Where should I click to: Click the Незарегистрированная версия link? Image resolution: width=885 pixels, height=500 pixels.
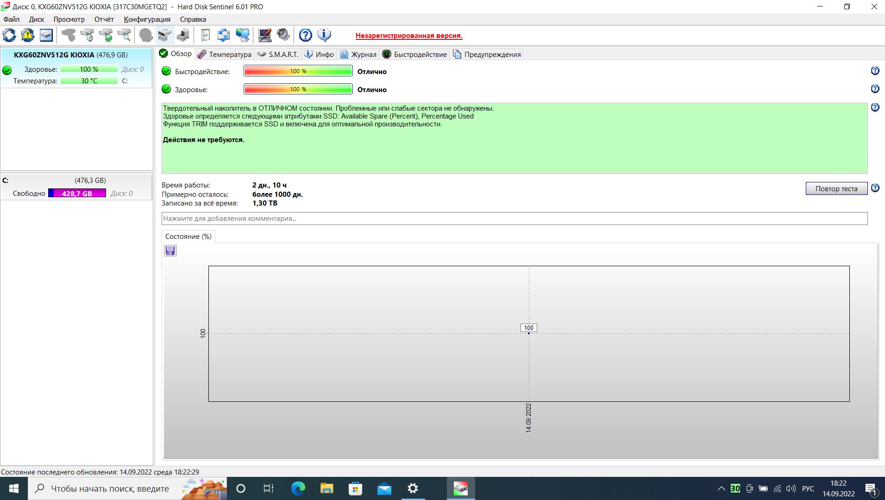click(409, 36)
